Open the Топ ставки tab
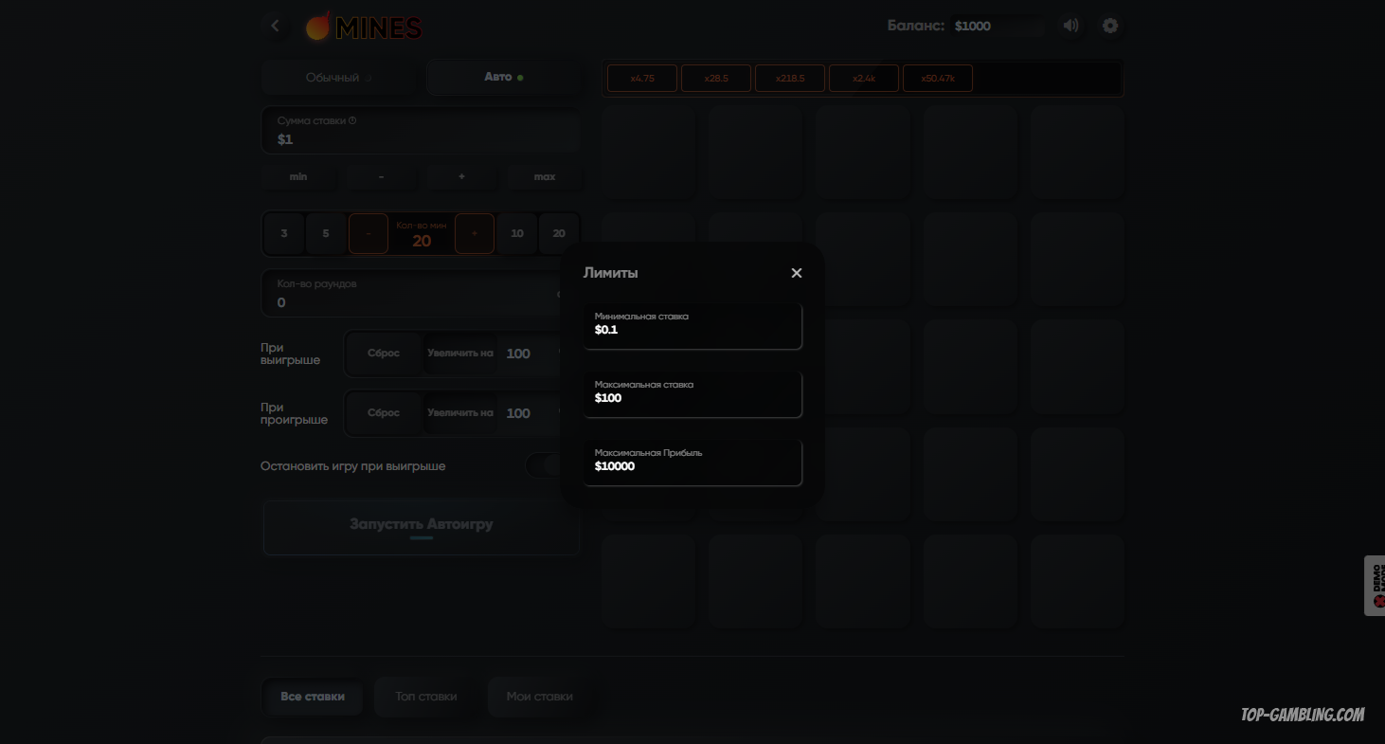This screenshot has width=1385, height=744. coord(426,697)
